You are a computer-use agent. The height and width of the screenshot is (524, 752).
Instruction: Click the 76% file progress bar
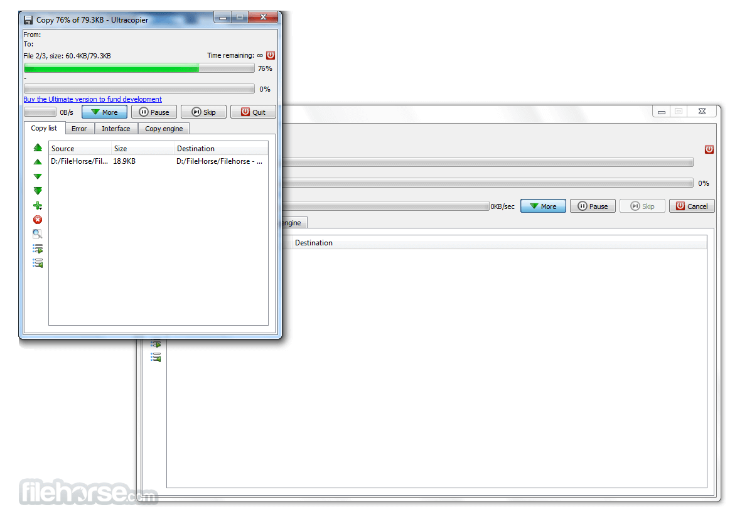[x=139, y=68]
